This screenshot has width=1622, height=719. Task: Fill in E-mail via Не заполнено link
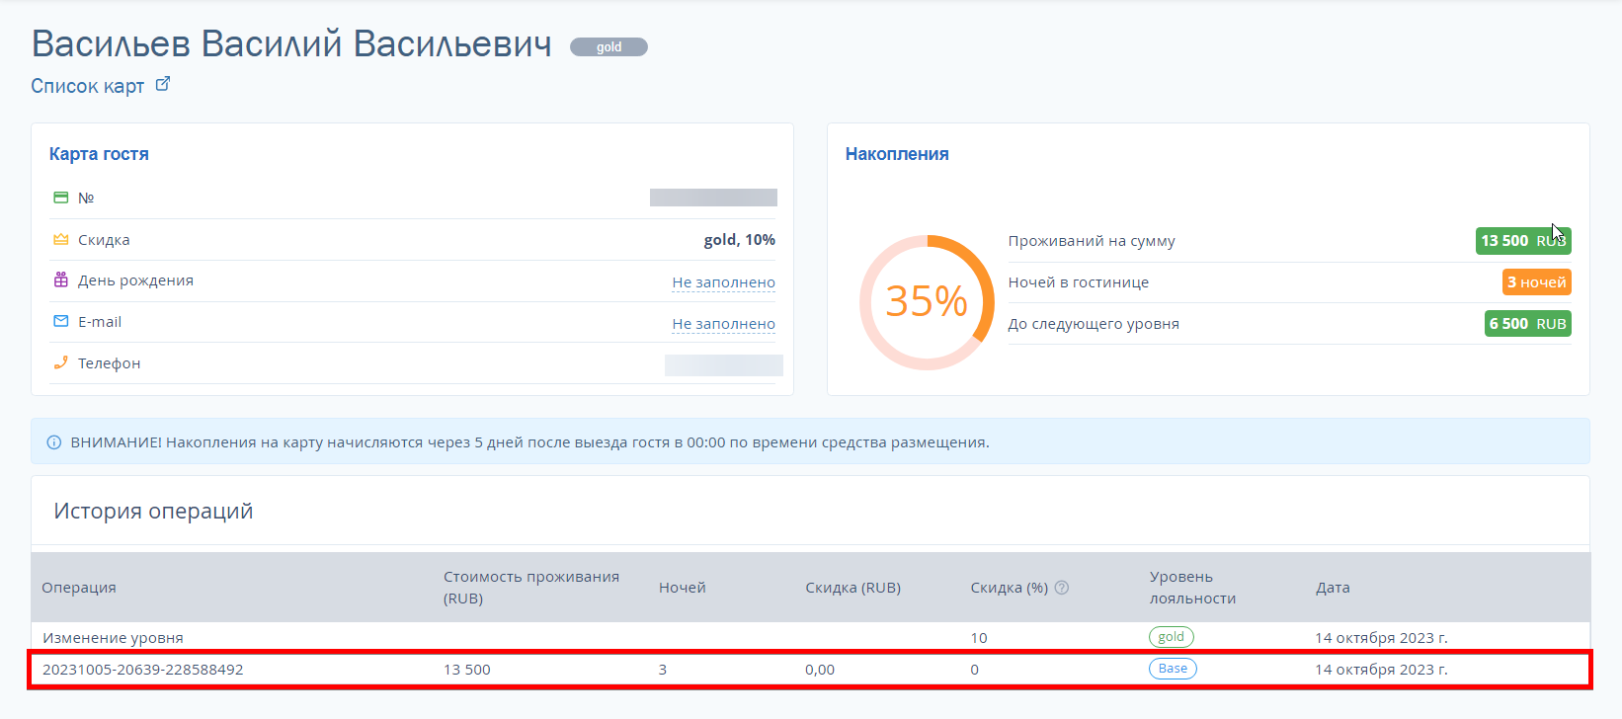(724, 324)
